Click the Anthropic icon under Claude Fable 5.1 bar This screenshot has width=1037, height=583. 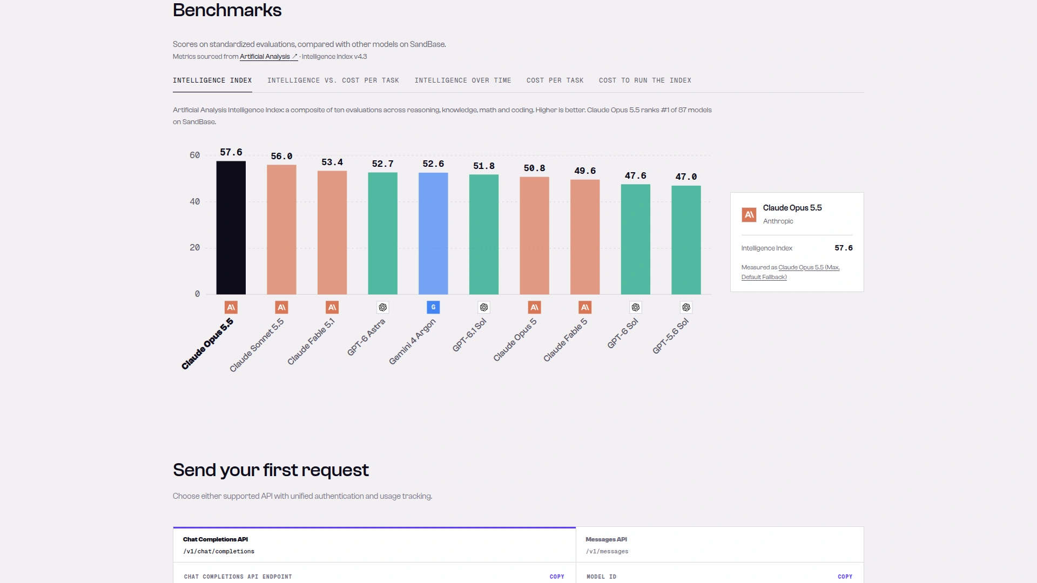332,307
